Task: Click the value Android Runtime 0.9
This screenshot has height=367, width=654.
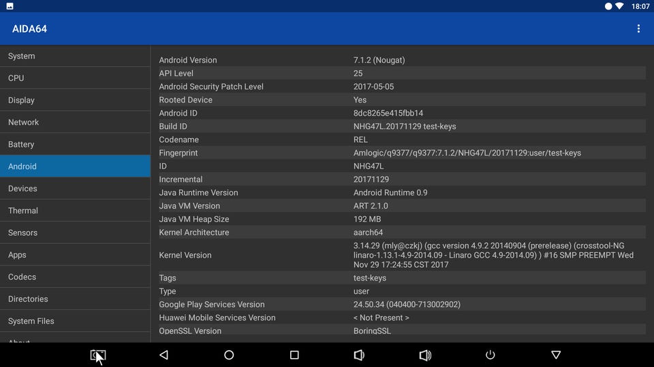Action: pos(390,192)
